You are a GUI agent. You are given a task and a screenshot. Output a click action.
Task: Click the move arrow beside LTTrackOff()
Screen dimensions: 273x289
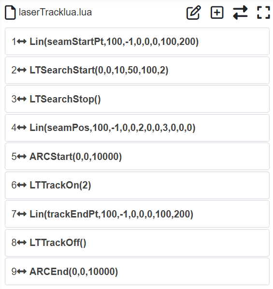pos(22,243)
